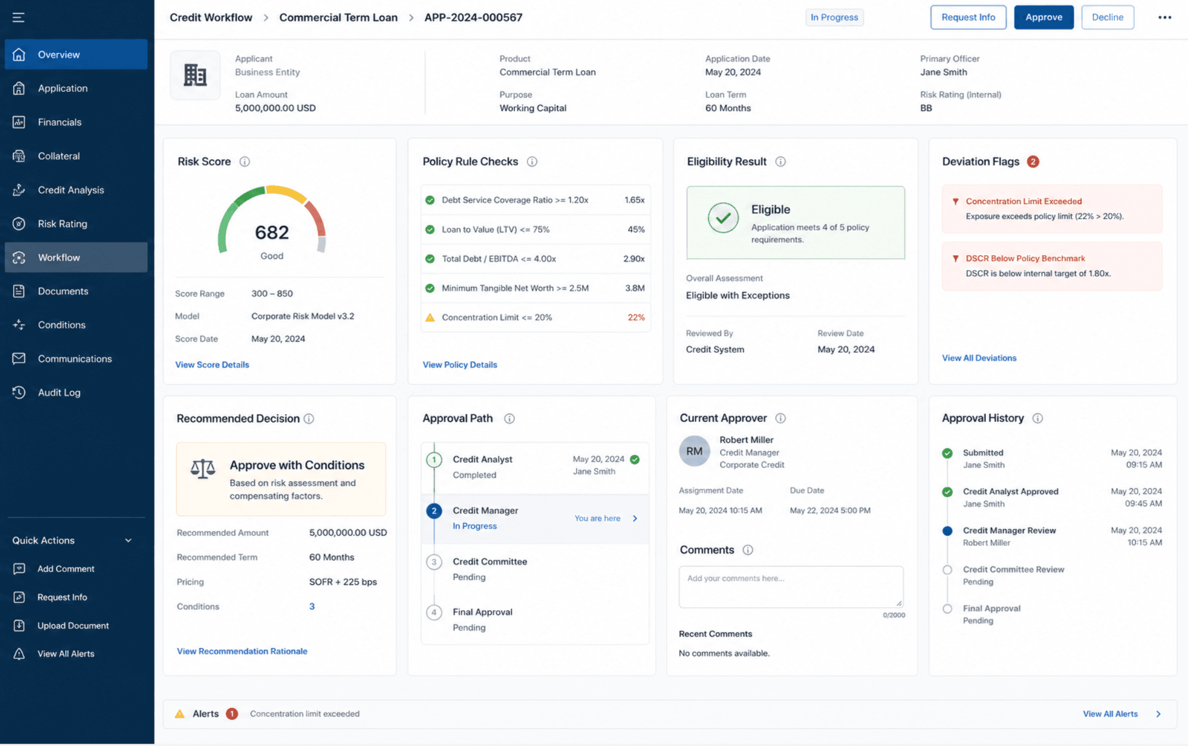Click the Decline button
Viewport: 1188px width, 746px height.
(1107, 17)
